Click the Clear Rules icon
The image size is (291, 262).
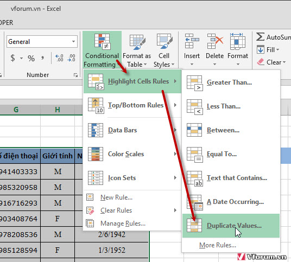[90, 210]
